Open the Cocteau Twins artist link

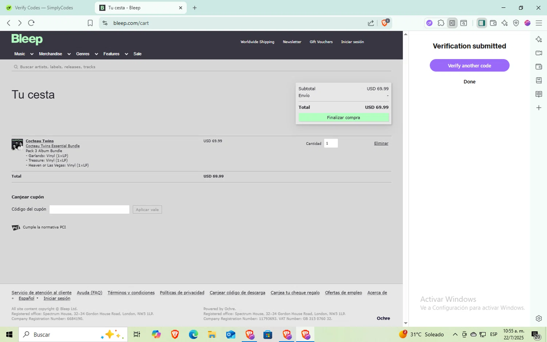click(40, 141)
